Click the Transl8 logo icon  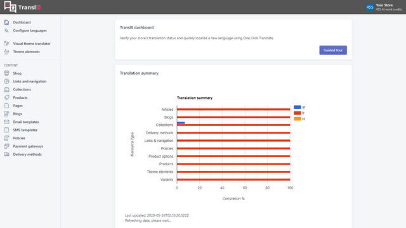(x=10, y=7)
